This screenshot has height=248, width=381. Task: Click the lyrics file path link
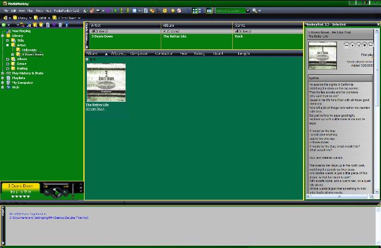click(49, 218)
